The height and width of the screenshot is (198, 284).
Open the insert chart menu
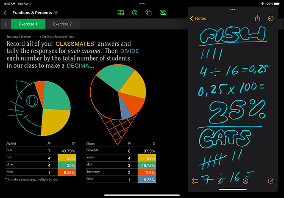click(x=135, y=13)
